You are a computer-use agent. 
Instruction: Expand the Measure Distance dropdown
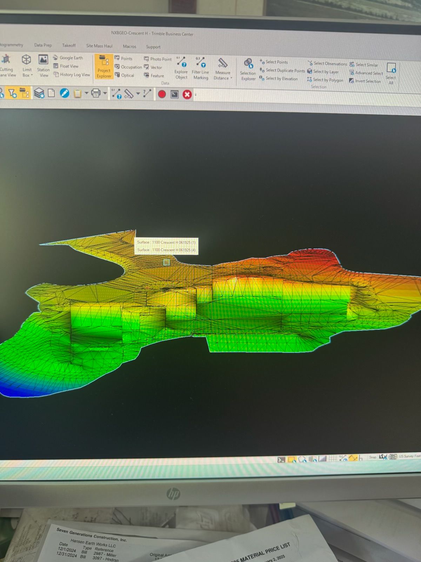[x=231, y=78]
